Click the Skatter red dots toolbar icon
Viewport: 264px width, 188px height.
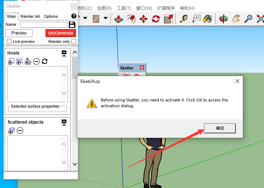[125, 75]
